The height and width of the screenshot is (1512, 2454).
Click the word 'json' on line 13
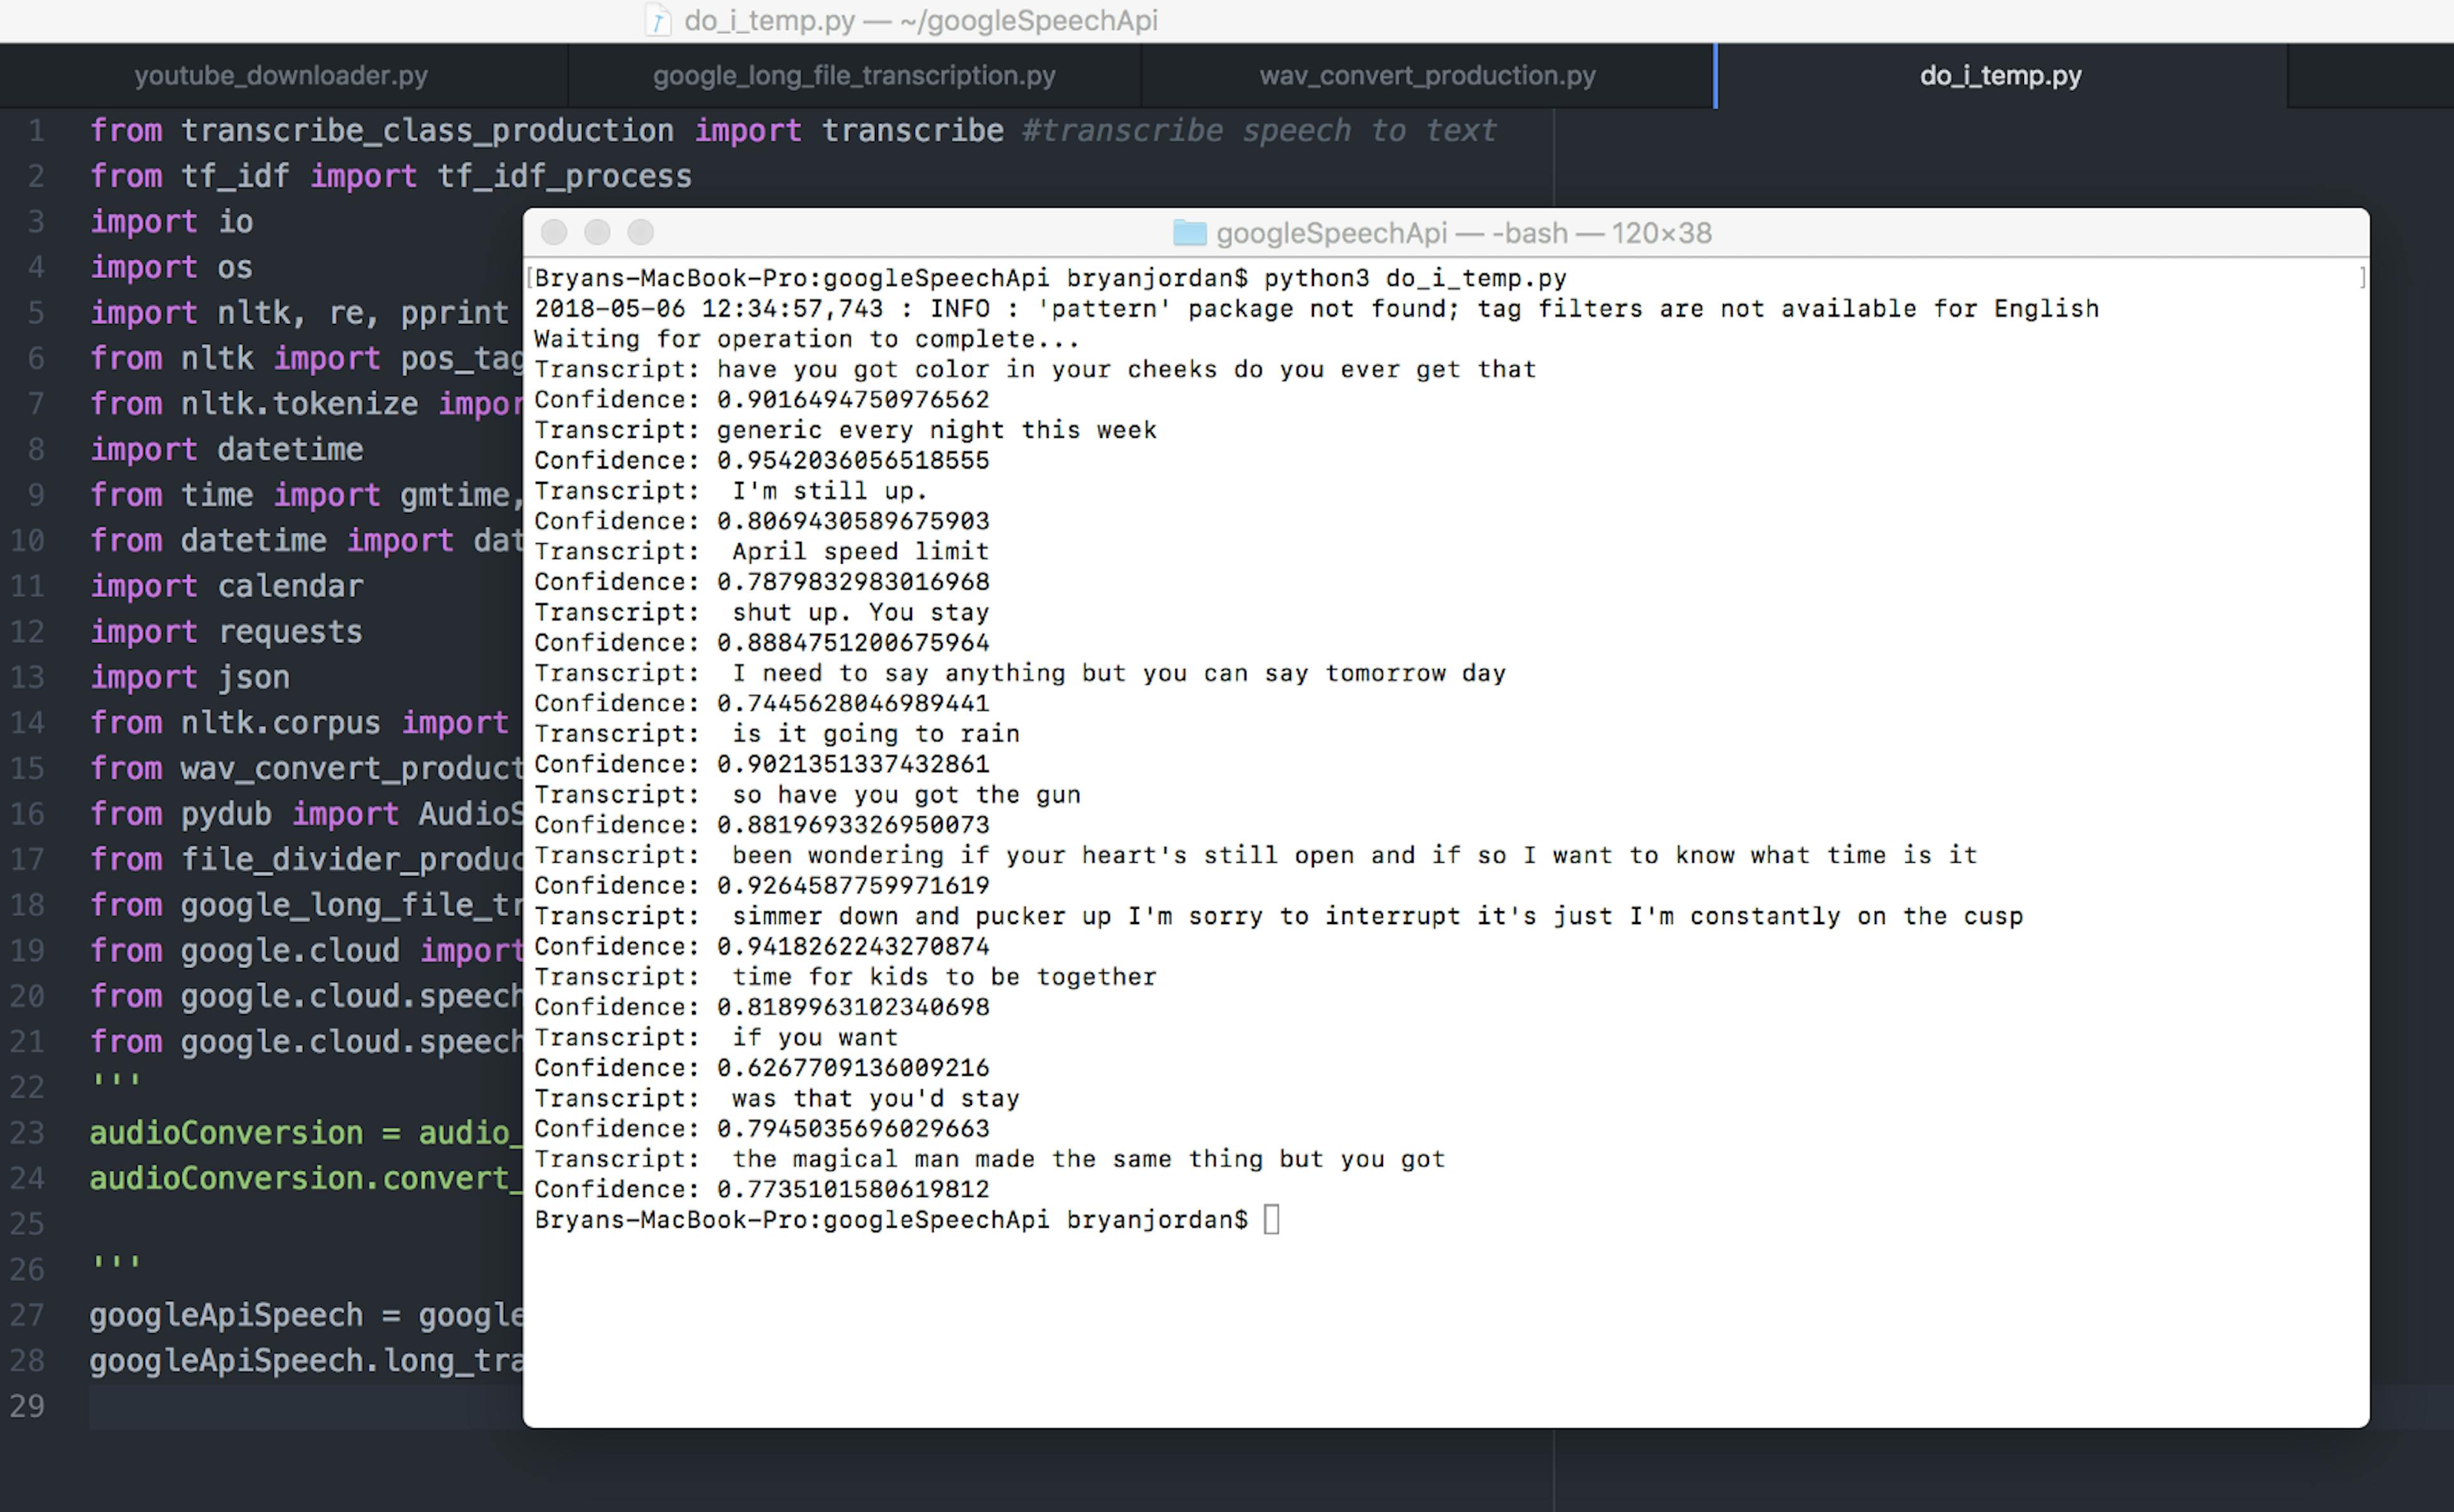(x=254, y=678)
